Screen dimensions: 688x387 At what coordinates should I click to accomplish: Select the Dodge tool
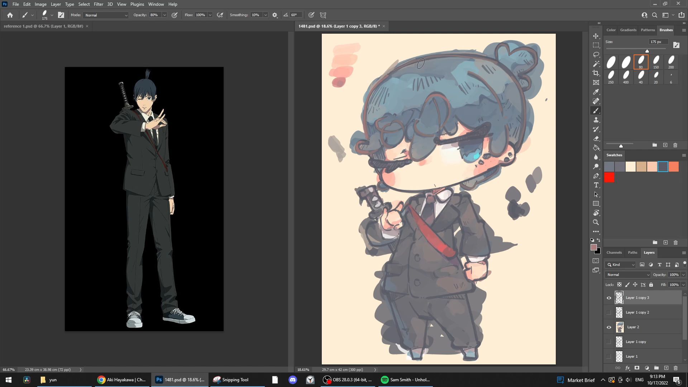click(x=596, y=167)
